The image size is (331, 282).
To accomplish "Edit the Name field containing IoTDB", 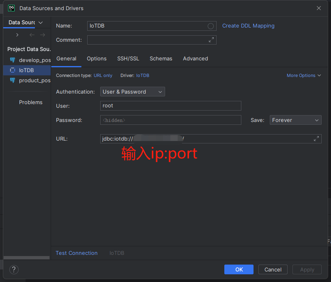I will (x=152, y=26).
